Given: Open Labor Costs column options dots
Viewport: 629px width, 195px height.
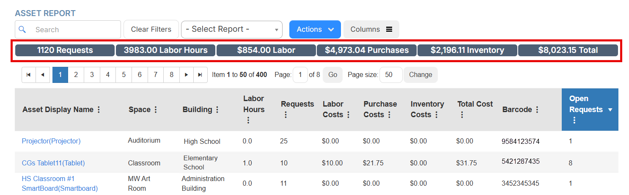Looking at the screenshot, I should (x=349, y=115).
